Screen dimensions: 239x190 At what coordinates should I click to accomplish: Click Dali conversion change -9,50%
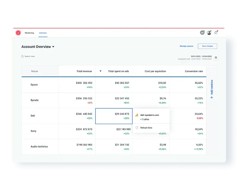pyautogui.click(x=199, y=118)
